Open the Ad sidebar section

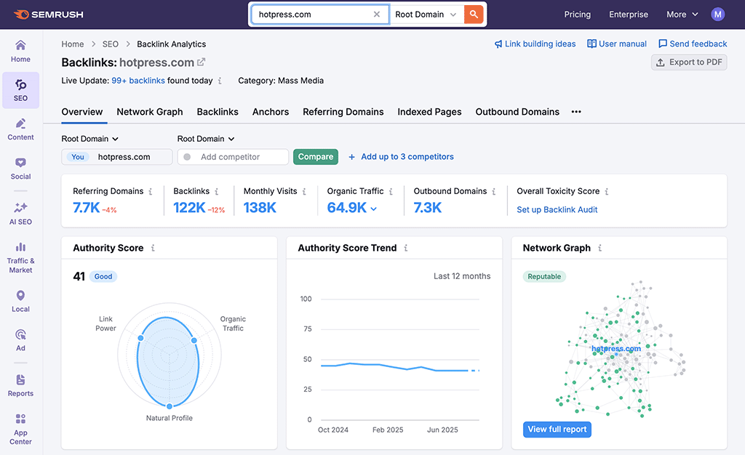[20, 340]
